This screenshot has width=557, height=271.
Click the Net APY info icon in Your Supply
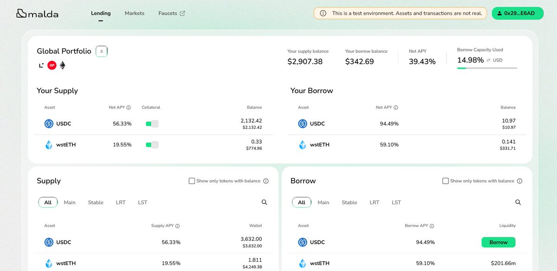129,107
